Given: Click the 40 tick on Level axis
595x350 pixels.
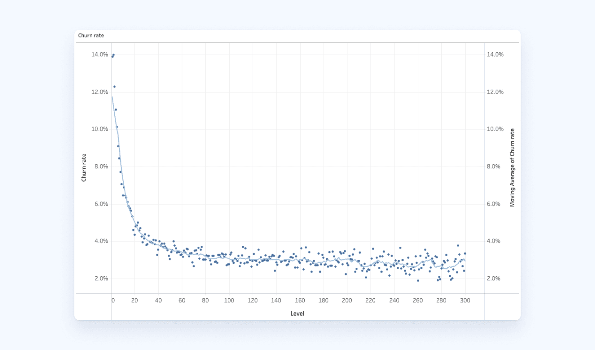Looking at the screenshot, I should pyautogui.click(x=158, y=300).
